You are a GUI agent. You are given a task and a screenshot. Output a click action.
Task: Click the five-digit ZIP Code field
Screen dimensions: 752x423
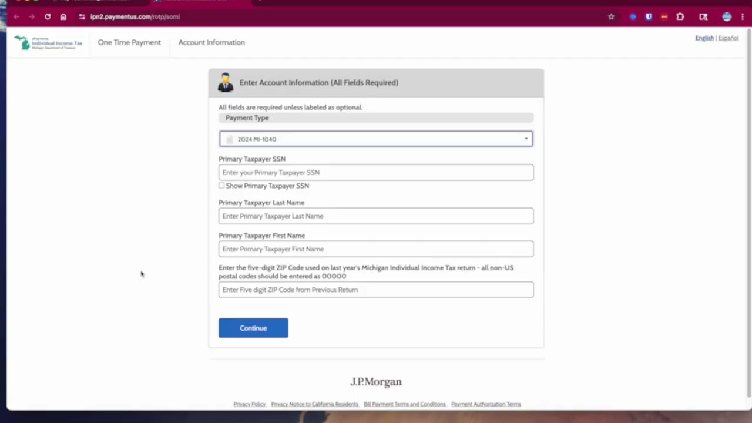click(376, 290)
